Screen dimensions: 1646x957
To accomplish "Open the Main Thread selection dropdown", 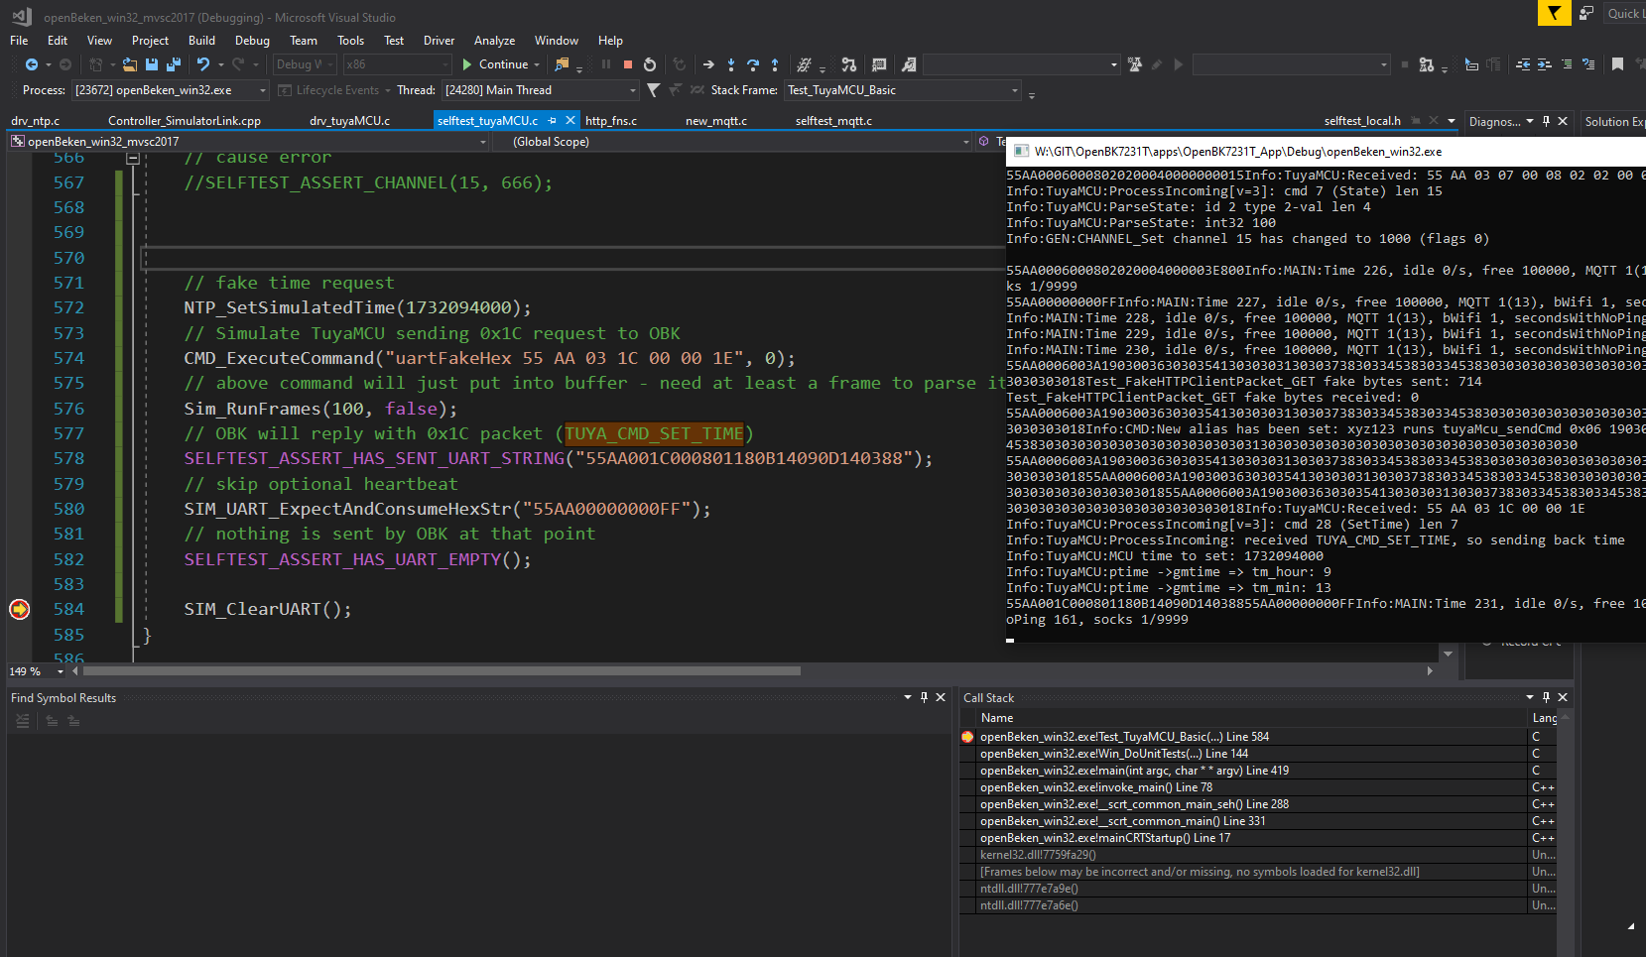I will [632, 89].
